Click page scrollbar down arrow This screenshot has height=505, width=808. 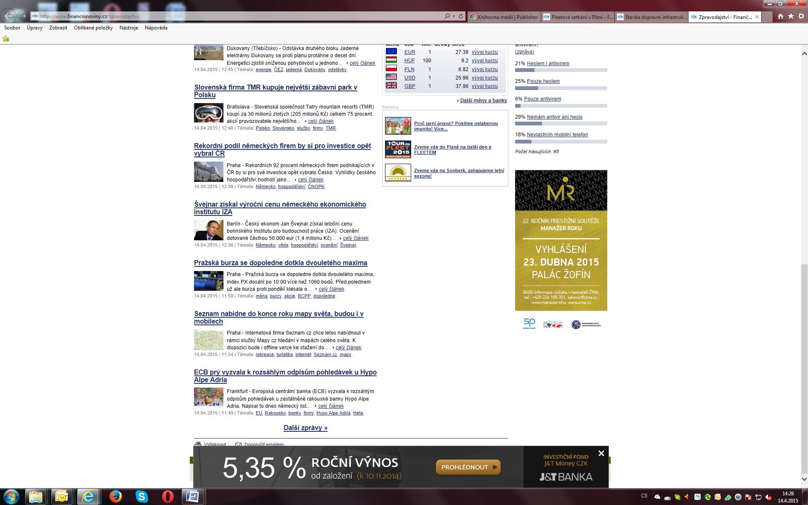coord(804,479)
